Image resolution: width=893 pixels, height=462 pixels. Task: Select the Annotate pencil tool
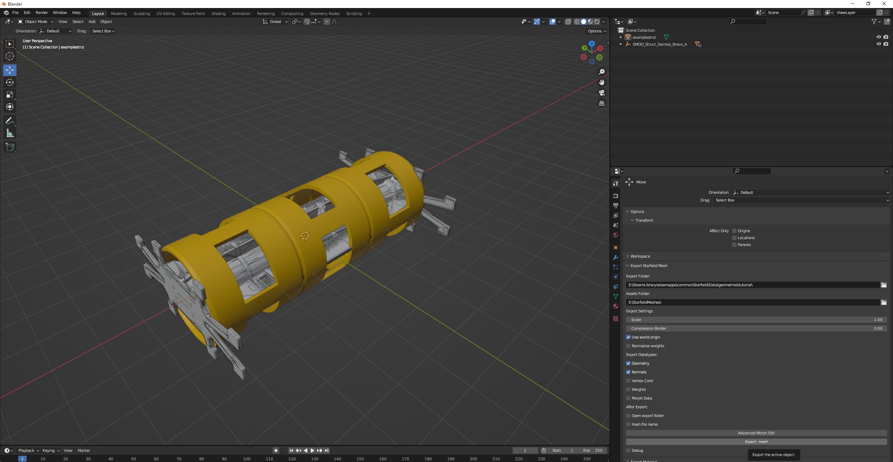[x=10, y=121]
